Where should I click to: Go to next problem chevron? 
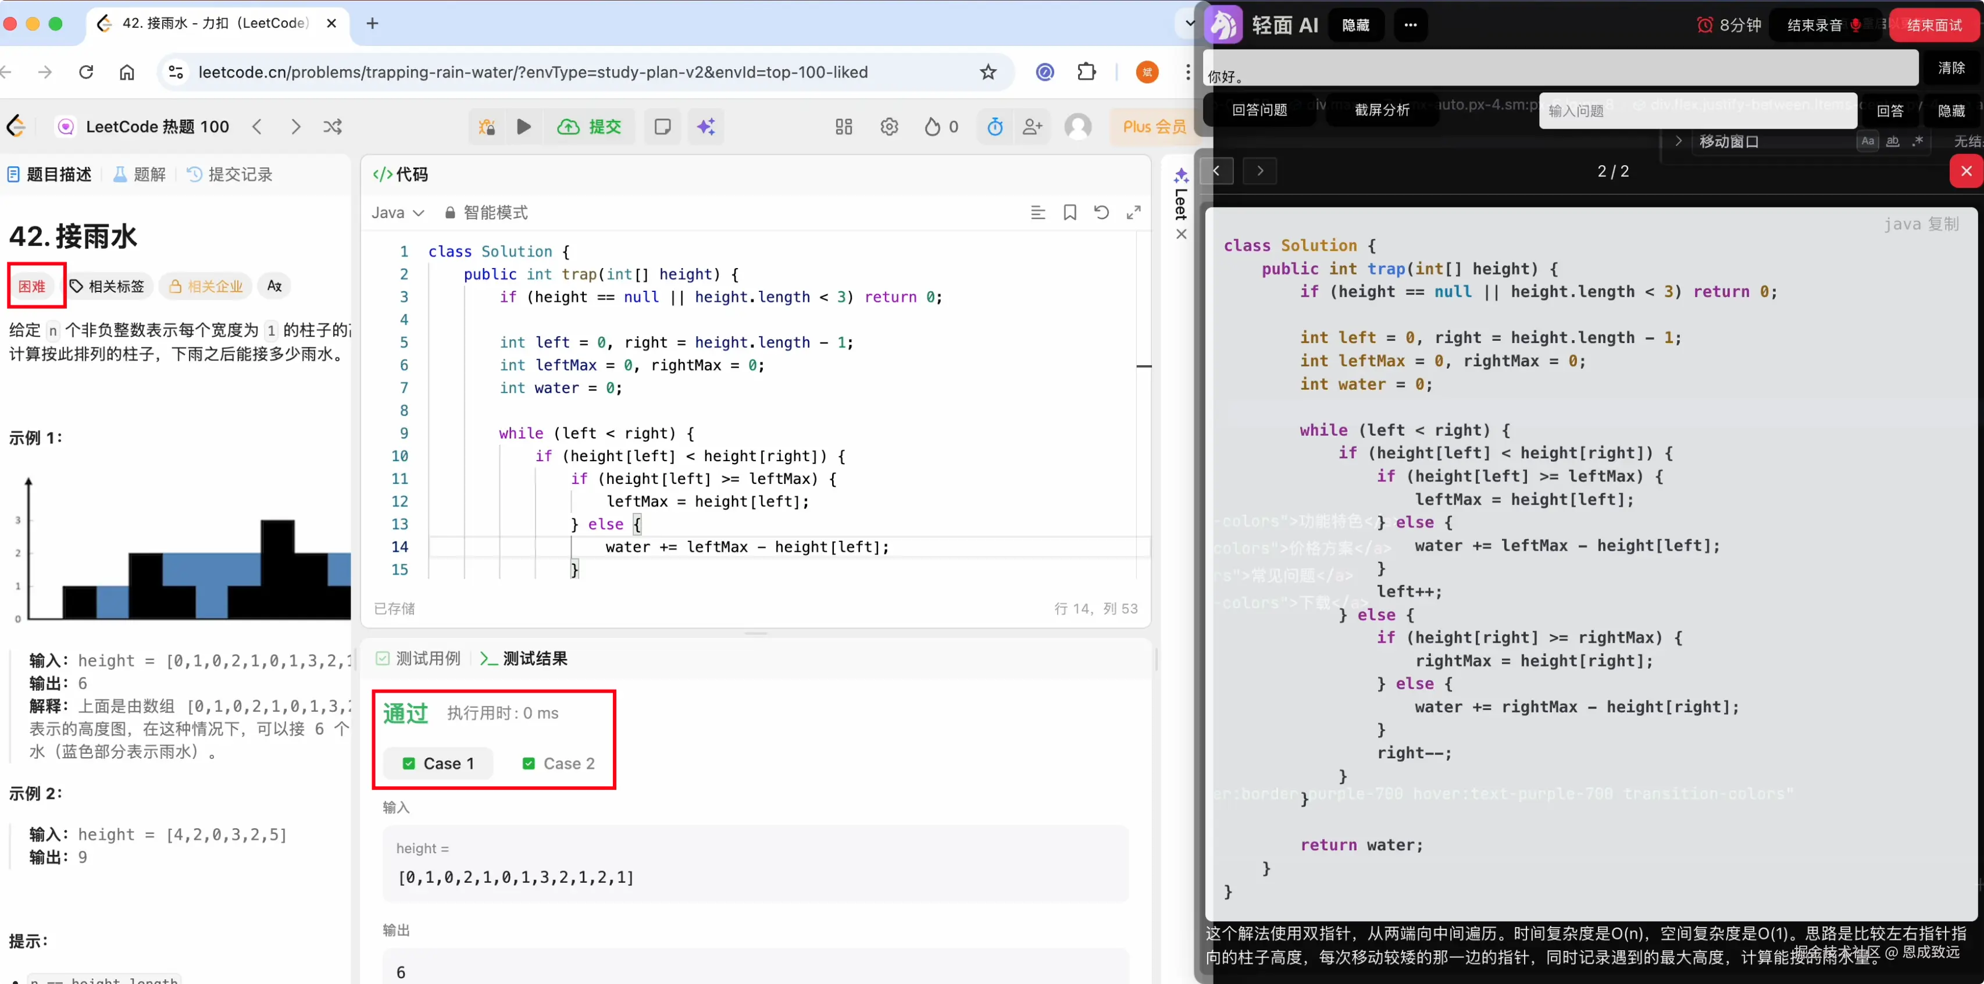tap(296, 127)
